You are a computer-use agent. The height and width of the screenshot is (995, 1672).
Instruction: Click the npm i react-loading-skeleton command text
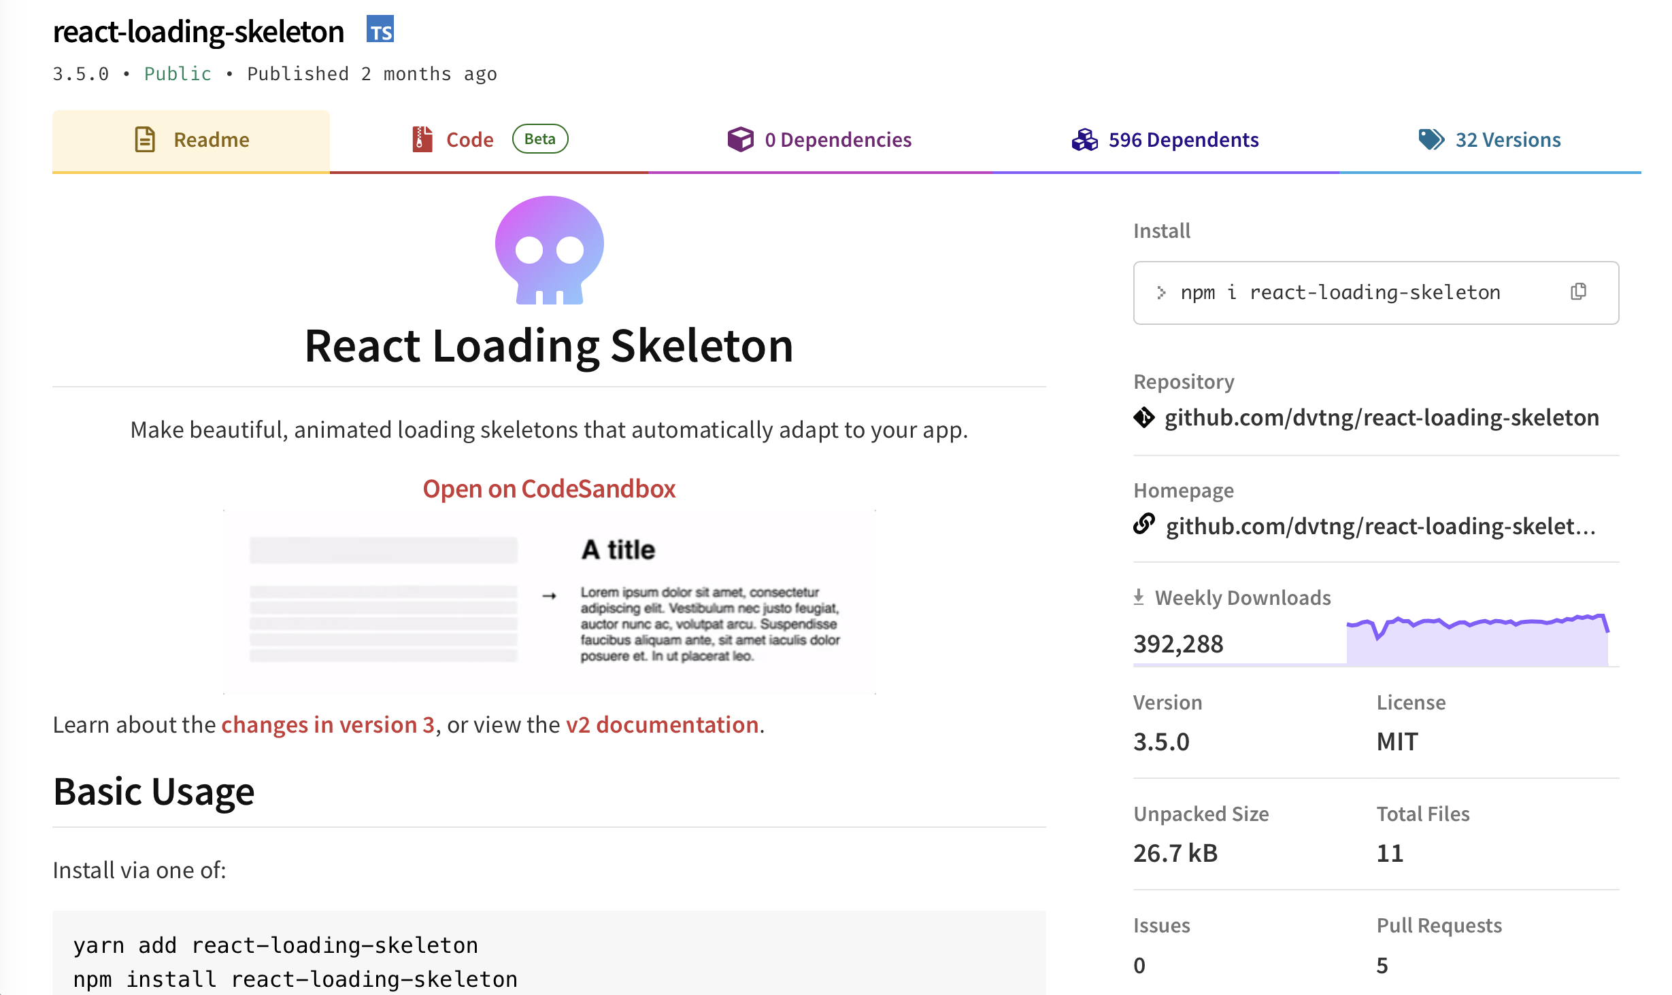[x=1340, y=292]
